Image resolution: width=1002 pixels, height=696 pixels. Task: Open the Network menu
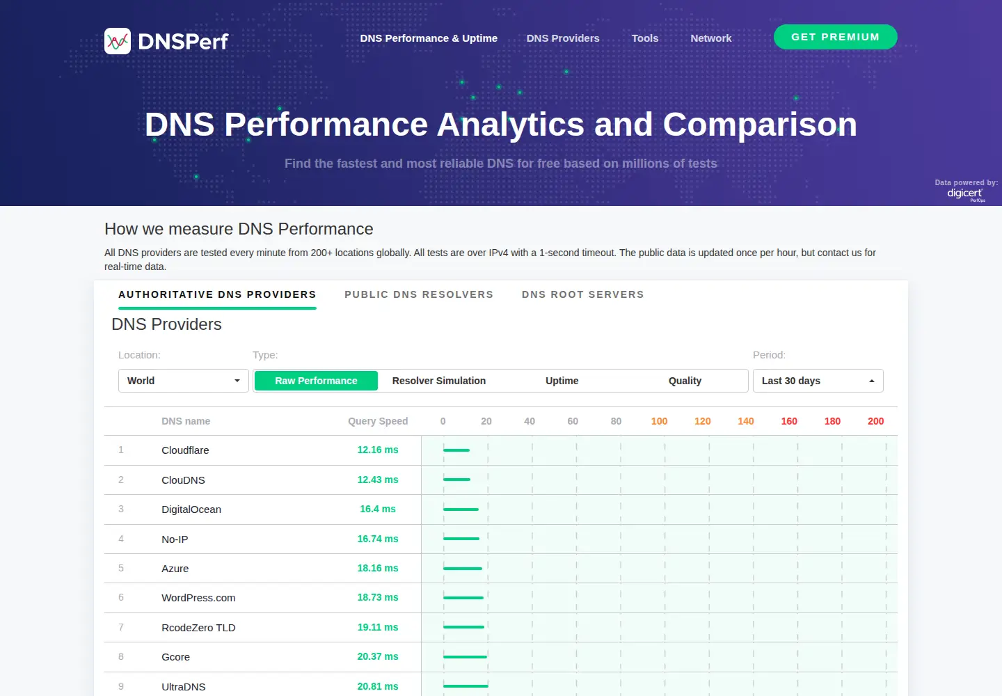[710, 38]
